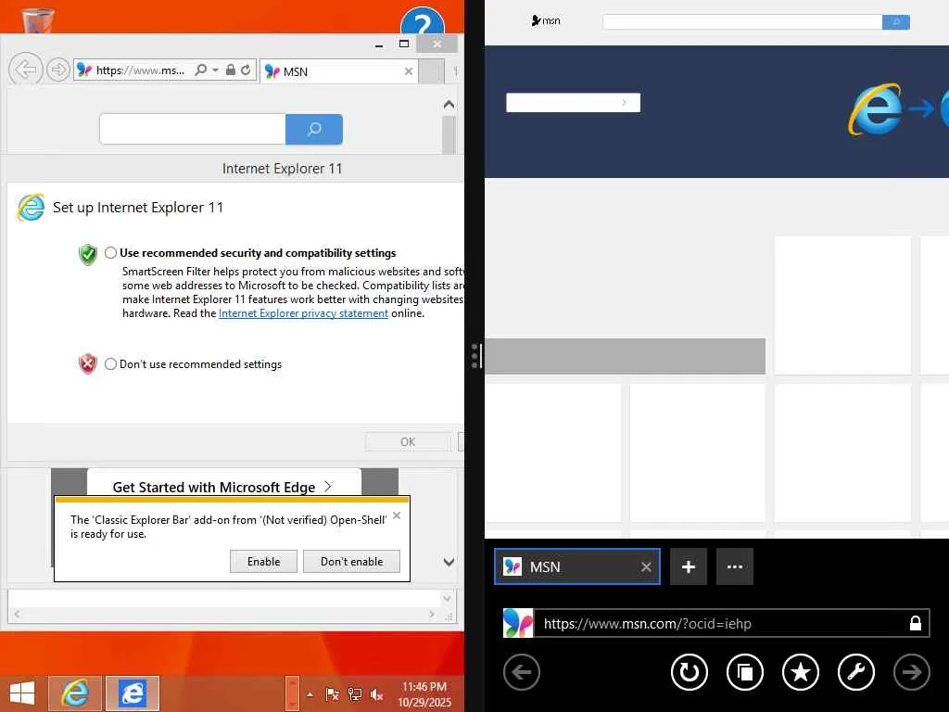Close the MSN tab in modern IE

646,566
